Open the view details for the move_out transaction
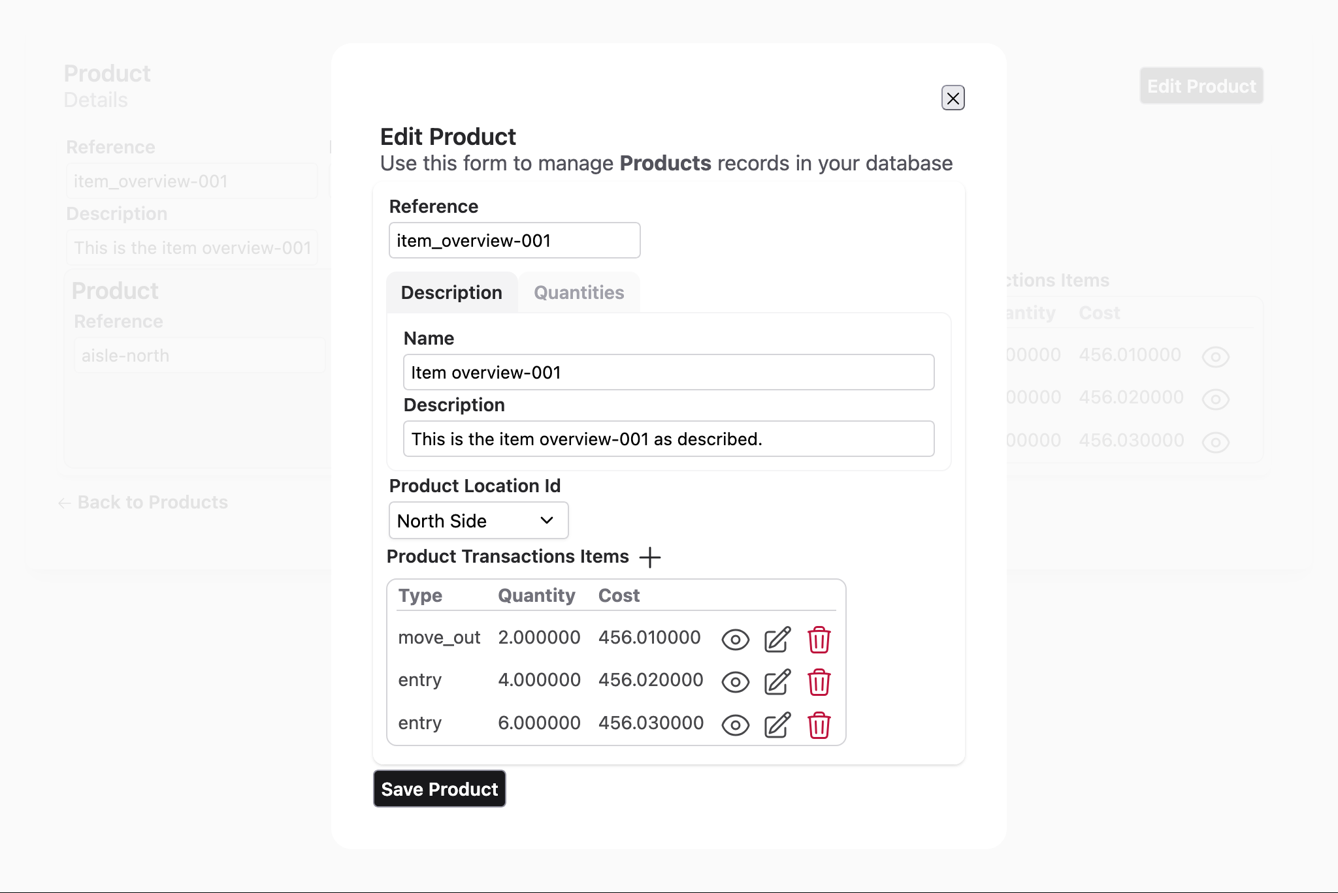Viewport: 1338px width, 893px height. (x=734, y=640)
